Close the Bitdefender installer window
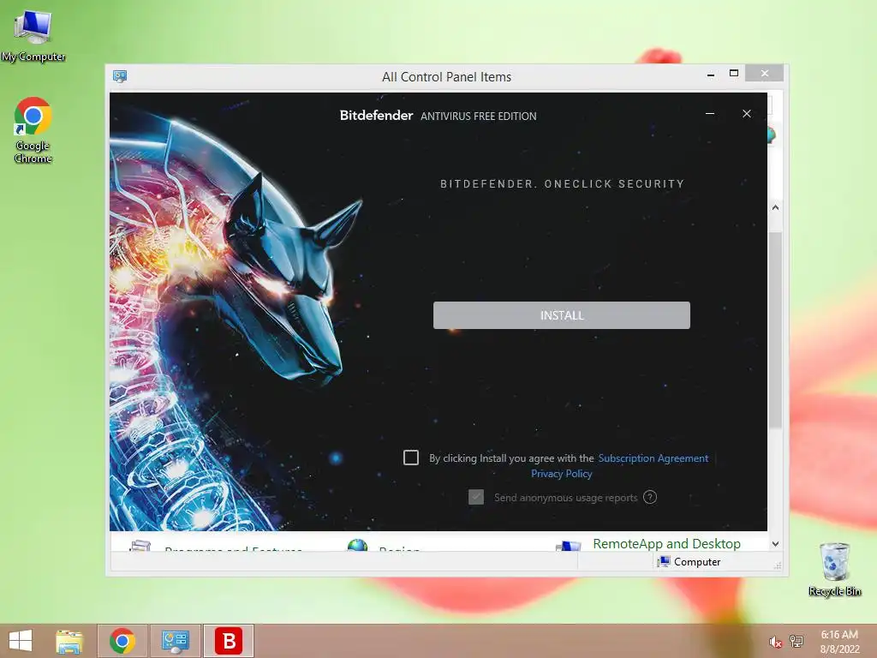This screenshot has height=658, width=877. (x=747, y=114)
